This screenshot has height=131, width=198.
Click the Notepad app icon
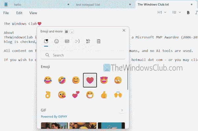click(x=6, y=4)
